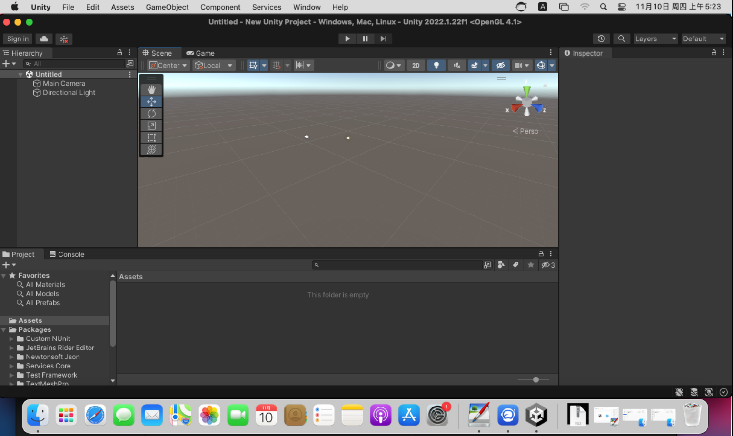
Task: Click the scene gizmo green Y axis cone
Action: (526, 90)
